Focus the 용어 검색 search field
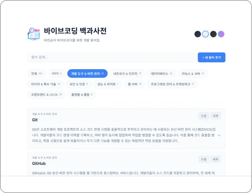Screen dimensions: 252x193 click(111, 57)
